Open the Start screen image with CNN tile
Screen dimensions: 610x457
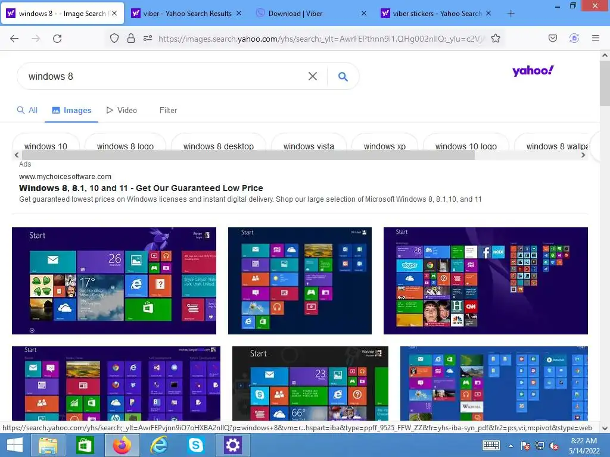tap(485, 281)
